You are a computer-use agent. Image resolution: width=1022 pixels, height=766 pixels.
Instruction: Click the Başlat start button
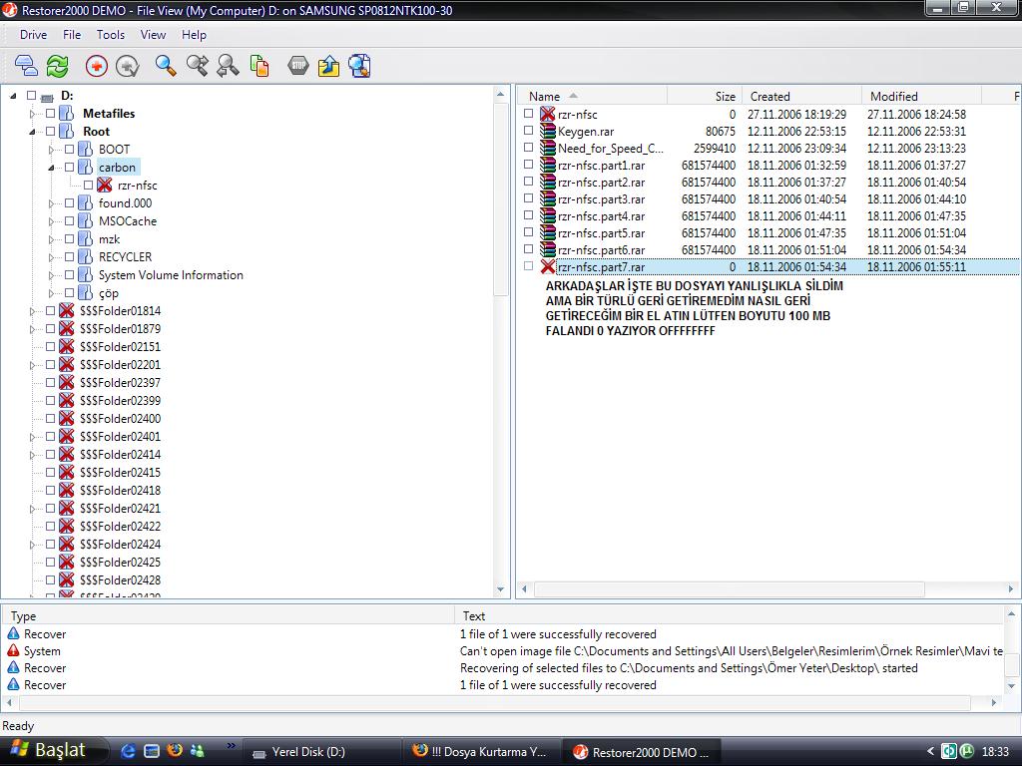coord(52,750)
